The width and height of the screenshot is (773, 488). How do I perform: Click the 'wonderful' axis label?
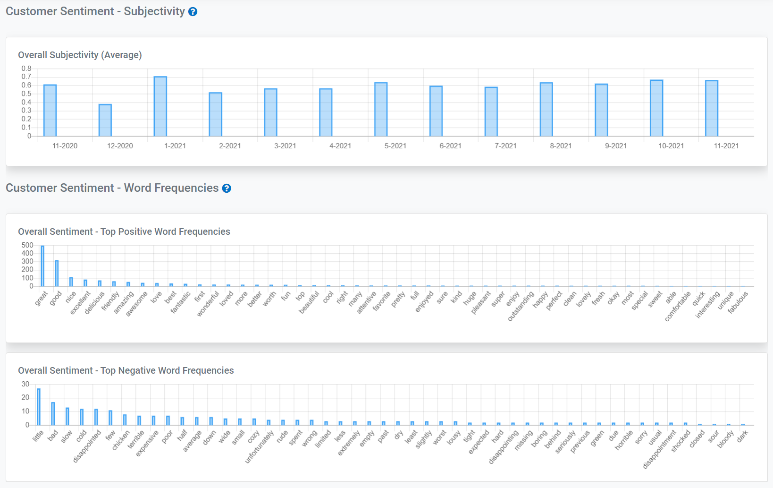coord(208,304)
